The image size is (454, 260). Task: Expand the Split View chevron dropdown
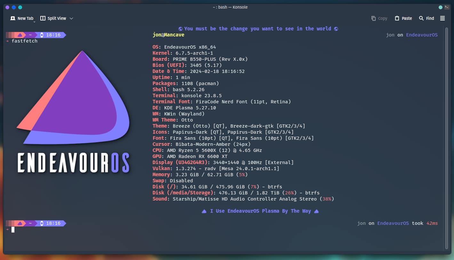click(71, 18)
